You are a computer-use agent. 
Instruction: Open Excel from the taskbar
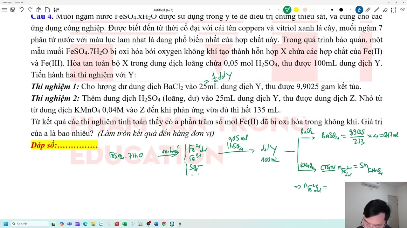pyautogui.click(x=125, y=224)
